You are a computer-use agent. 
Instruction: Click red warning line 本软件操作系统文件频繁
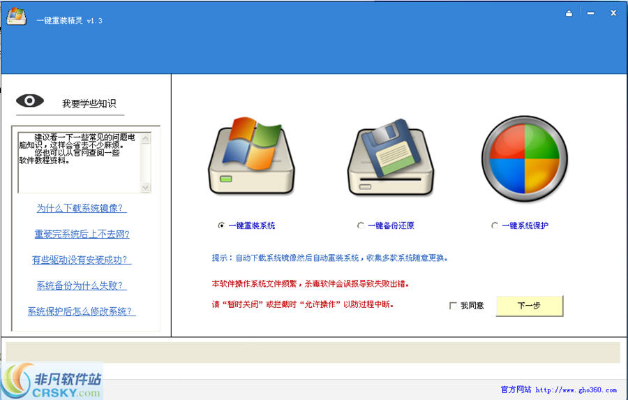pos(311,283)
